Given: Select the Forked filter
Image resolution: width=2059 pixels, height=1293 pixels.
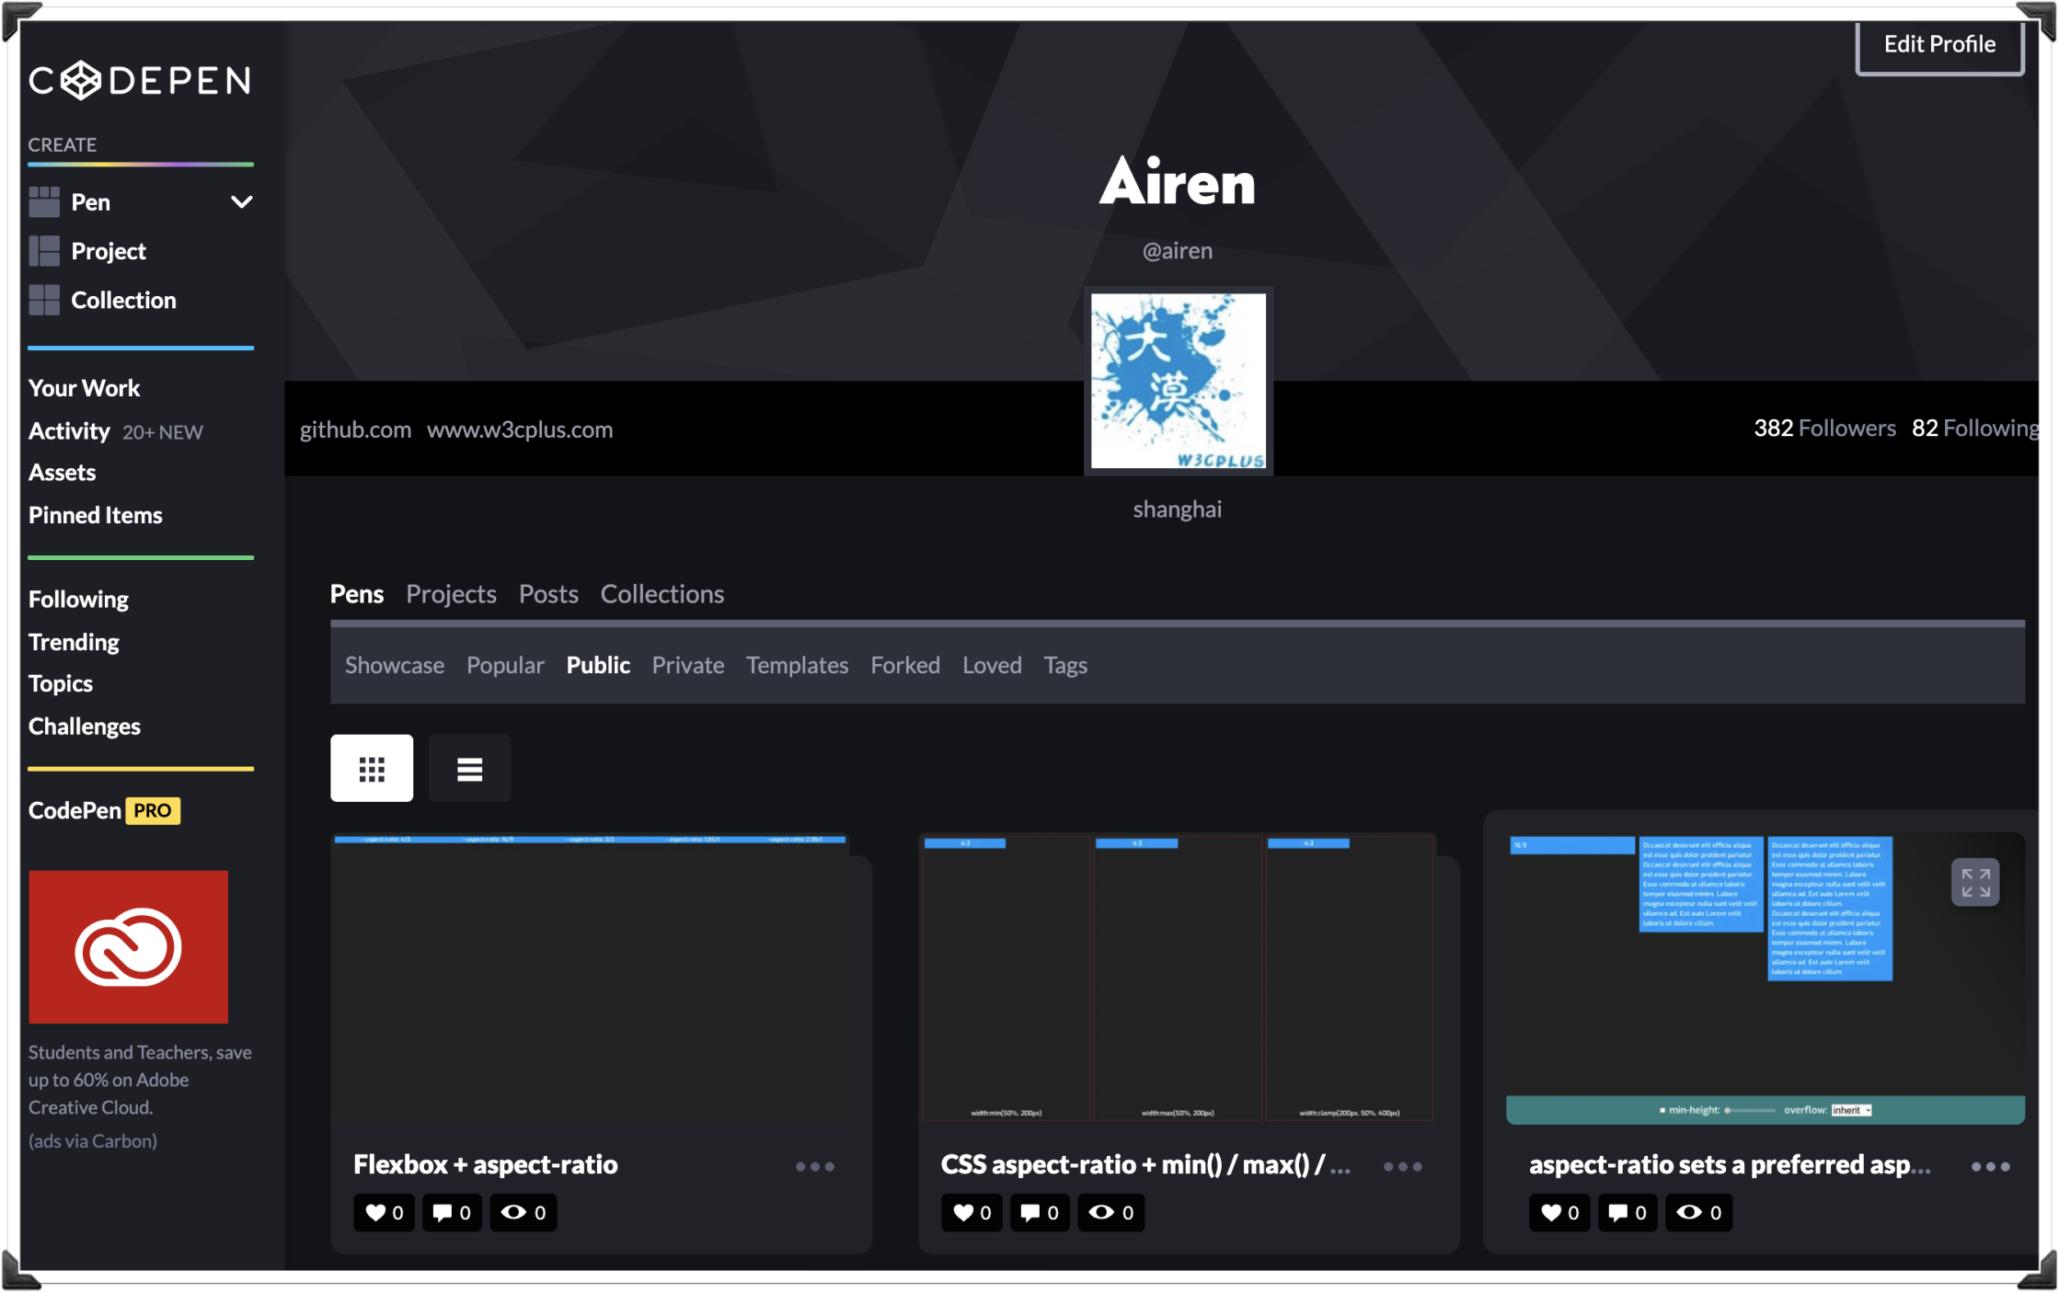Looking at the screenshot, I should pyautogui.click(x=905, y=665).
